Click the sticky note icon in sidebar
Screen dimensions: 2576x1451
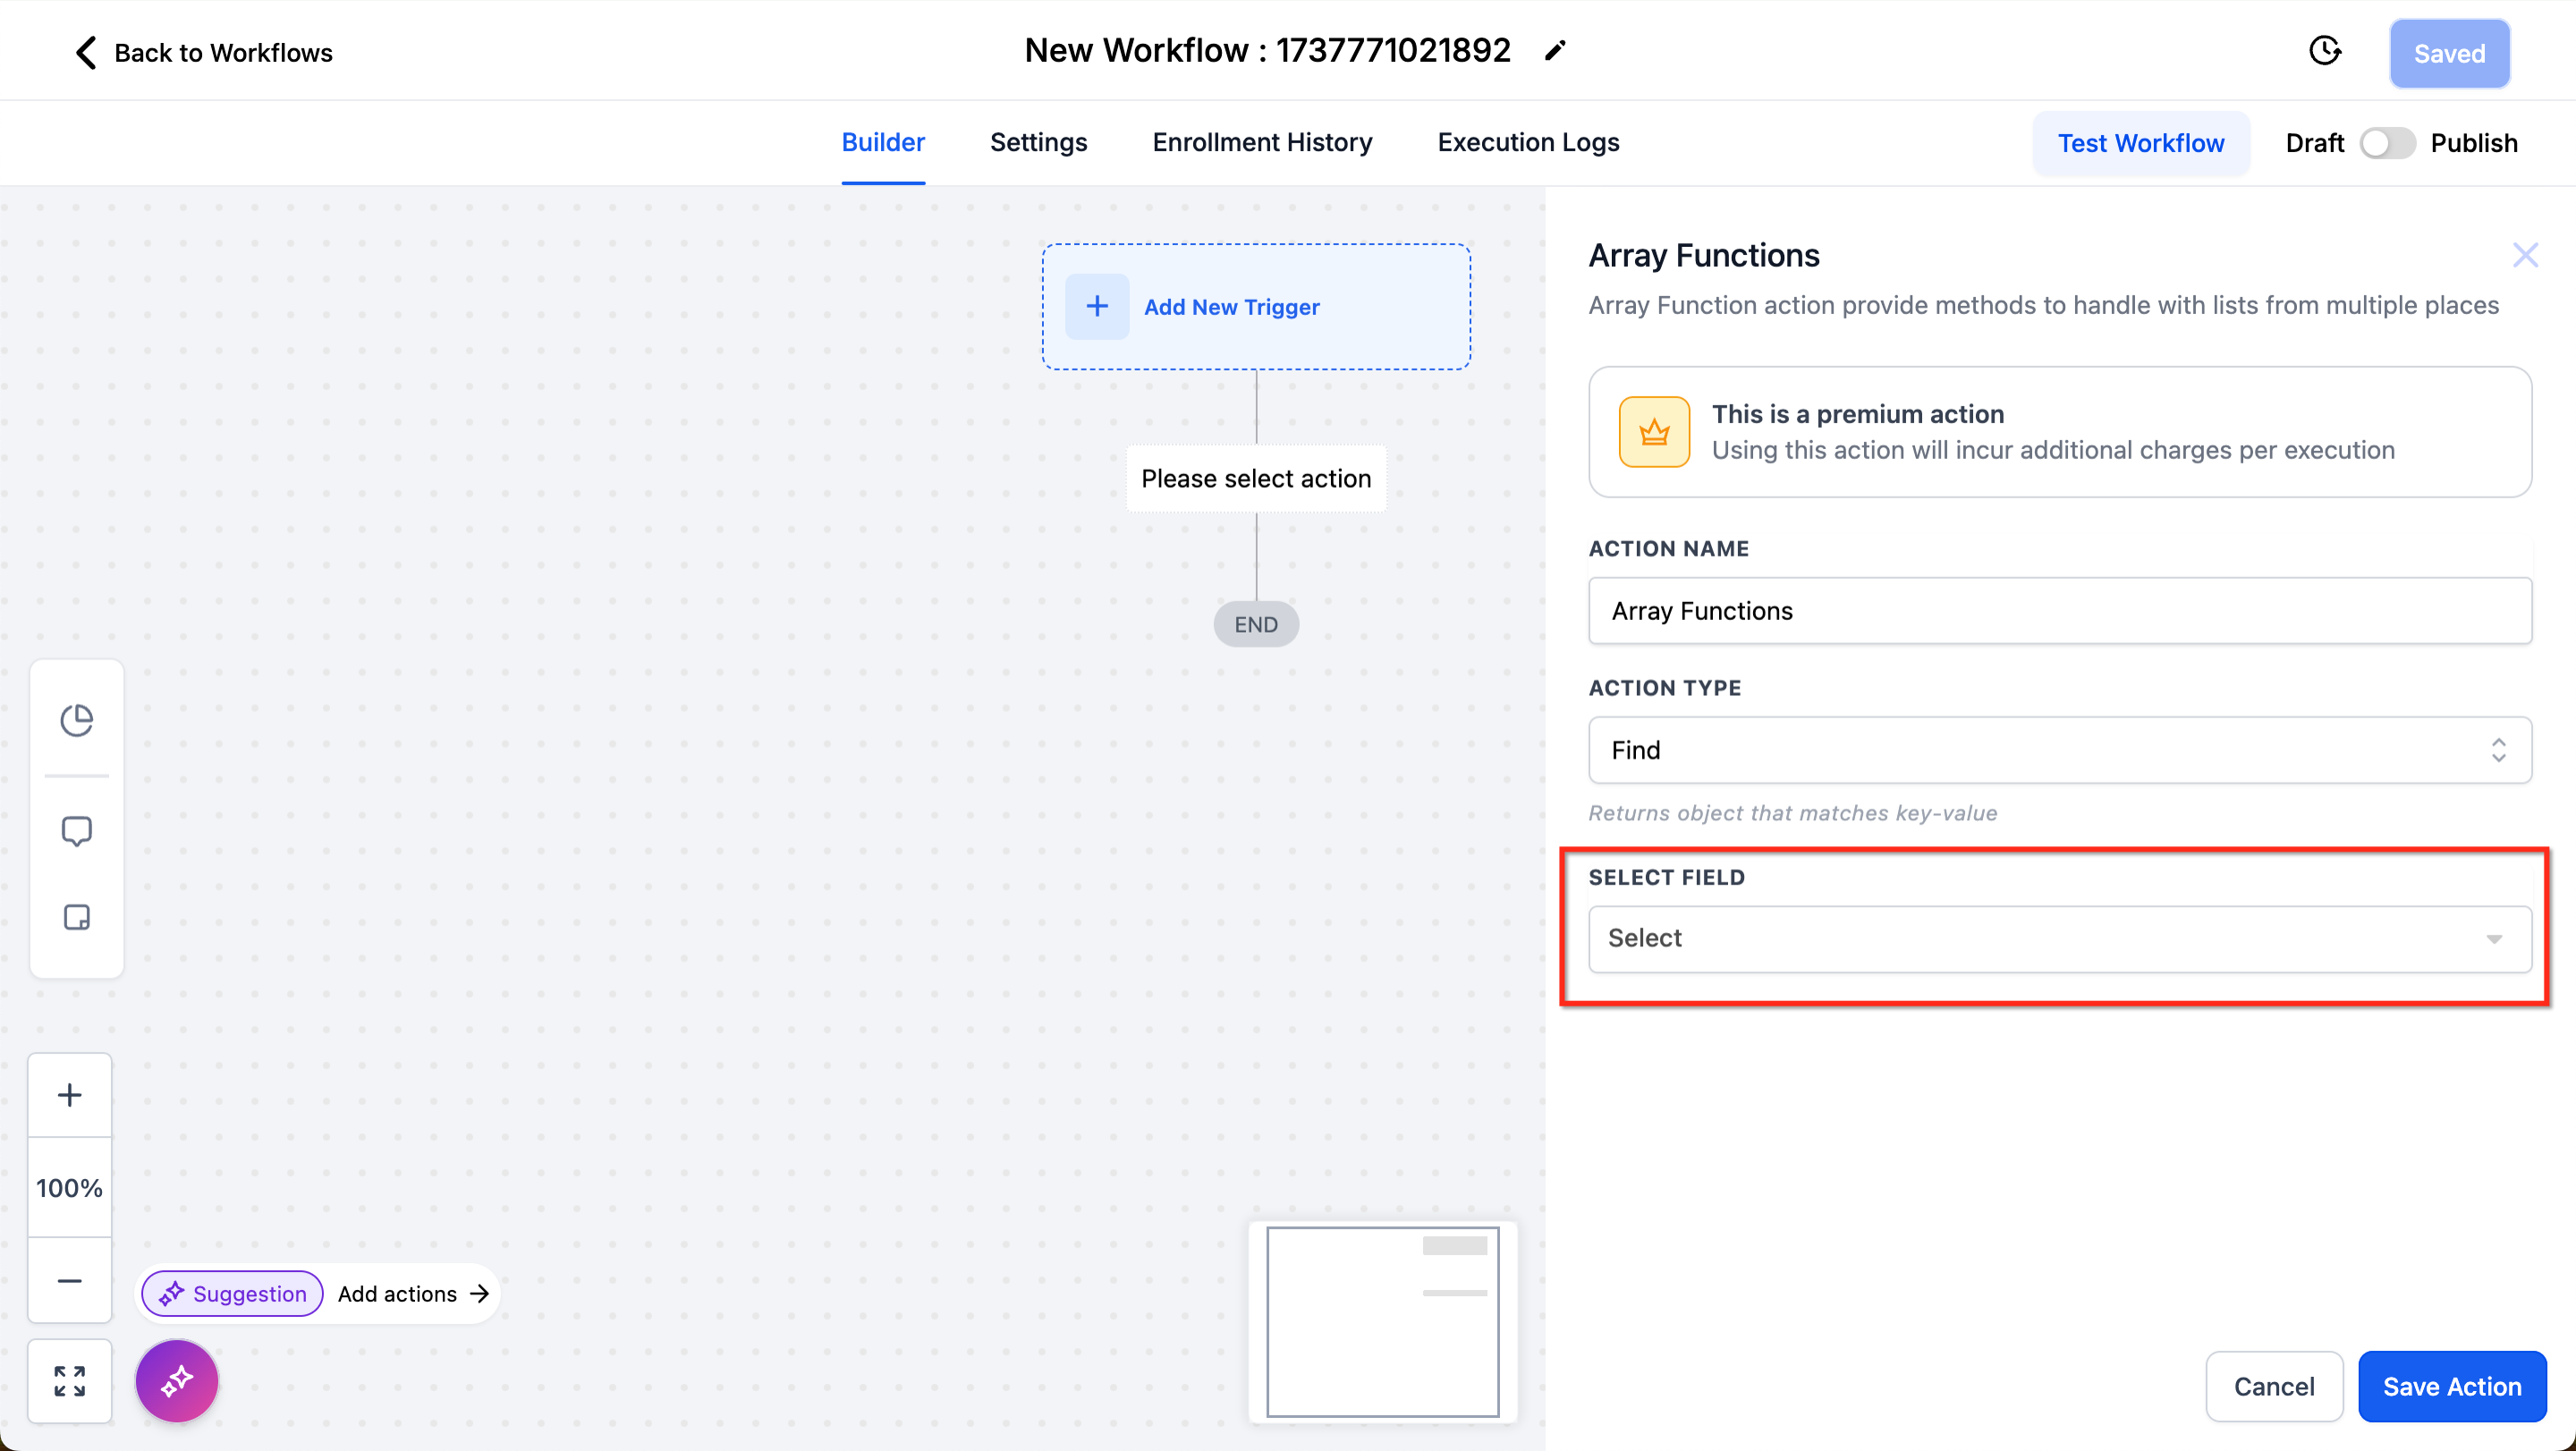click(76, 917)
